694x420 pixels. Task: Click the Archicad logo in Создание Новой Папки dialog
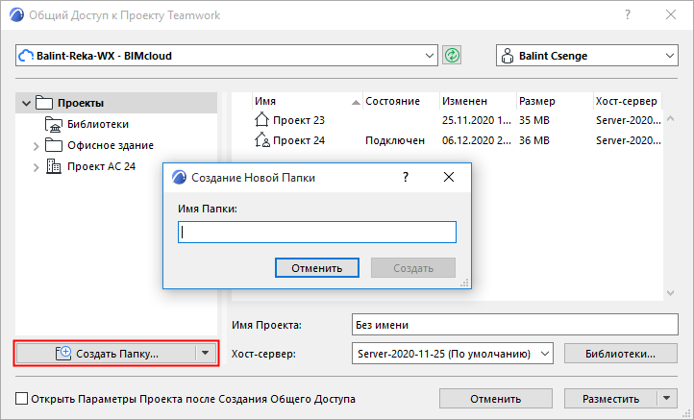tap(179, 178)
